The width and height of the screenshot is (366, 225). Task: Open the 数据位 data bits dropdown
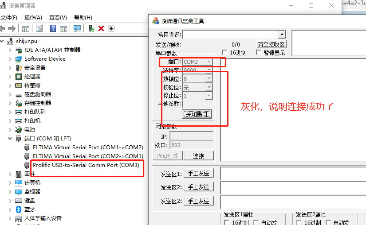(x=209, y=79)
